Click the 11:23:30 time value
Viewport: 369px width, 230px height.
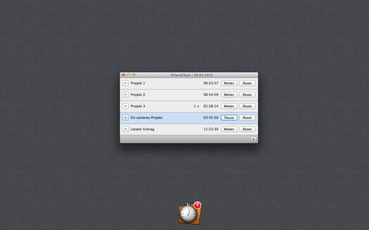pos(211,129)
